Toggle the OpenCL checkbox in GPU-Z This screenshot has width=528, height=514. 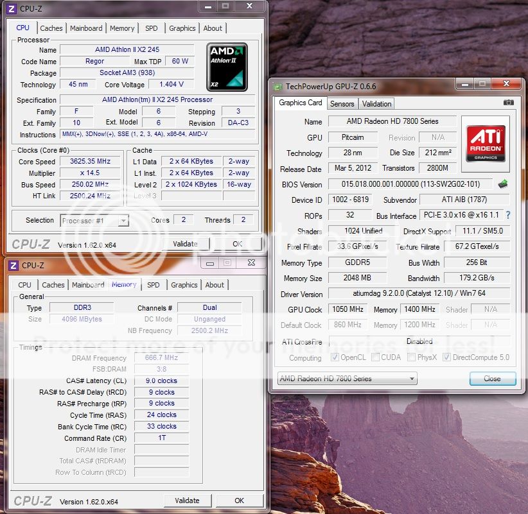pos(335,357)
